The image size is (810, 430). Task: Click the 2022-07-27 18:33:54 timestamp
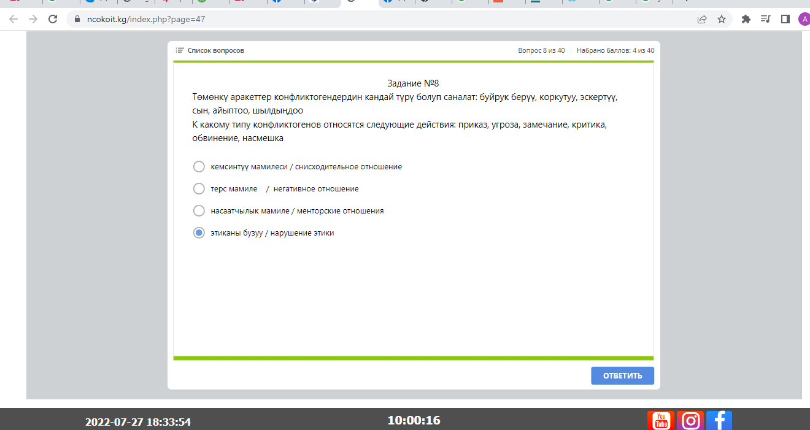coord(138,422)
